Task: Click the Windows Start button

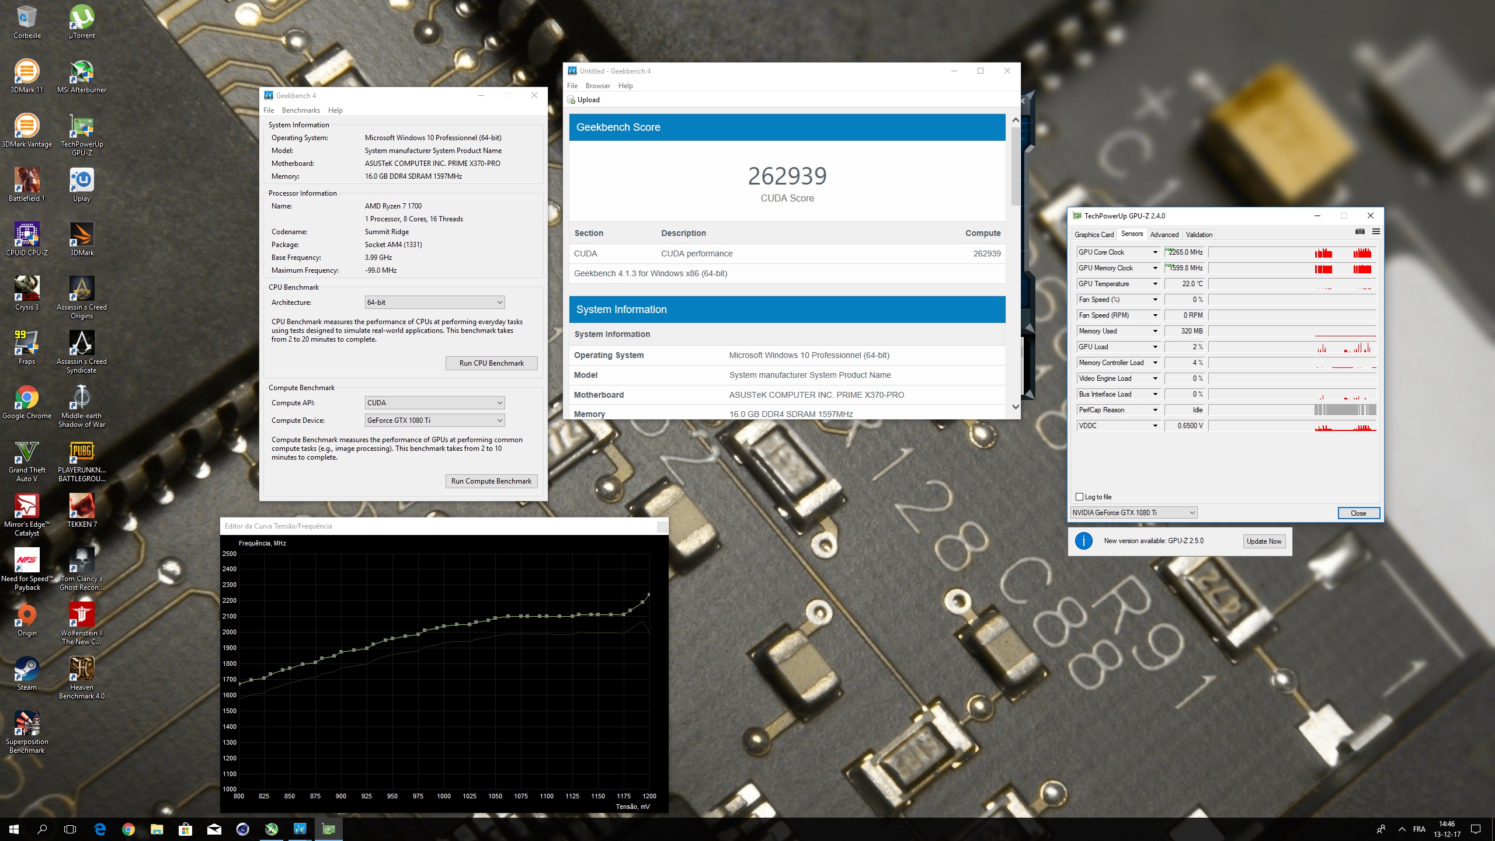Action: tap(14, 829)
